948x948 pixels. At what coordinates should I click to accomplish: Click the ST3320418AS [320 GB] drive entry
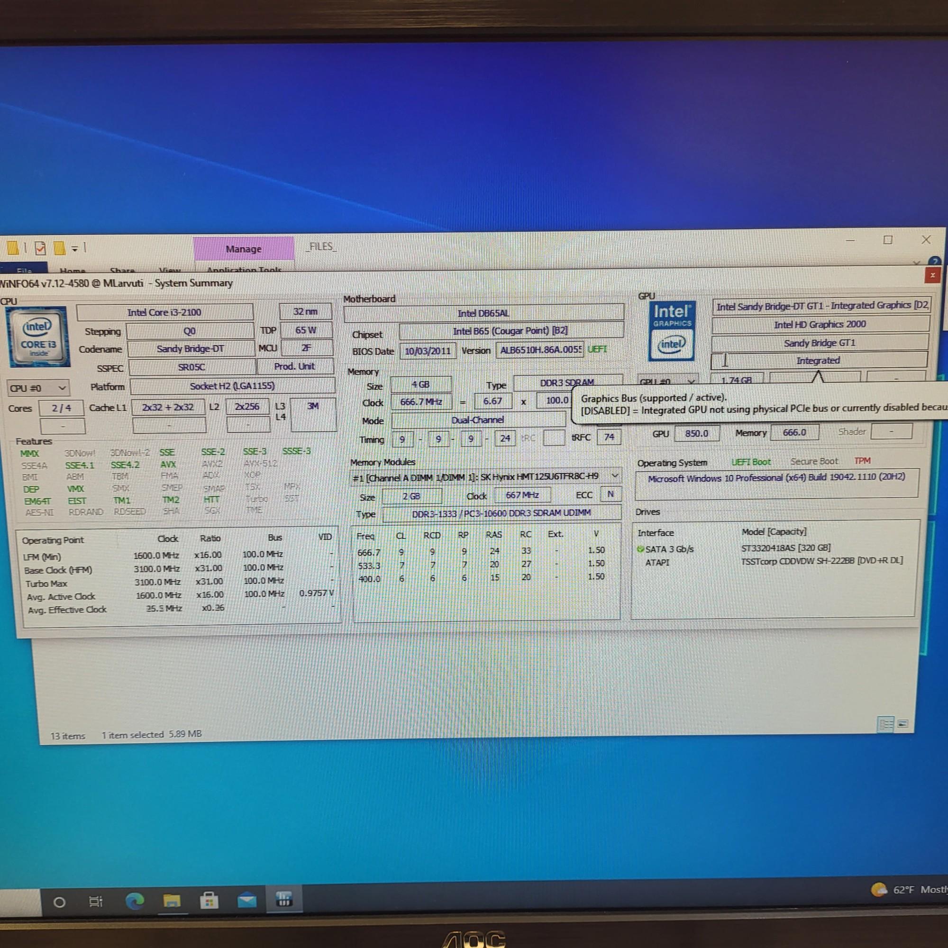pos(786,547)
